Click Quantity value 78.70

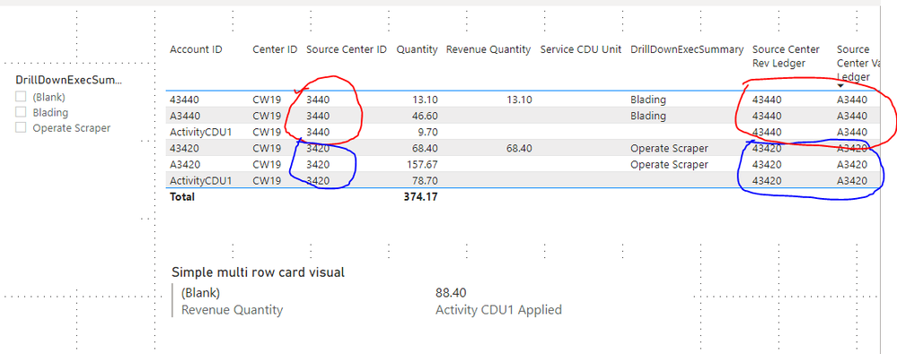(x=425, y=181)
